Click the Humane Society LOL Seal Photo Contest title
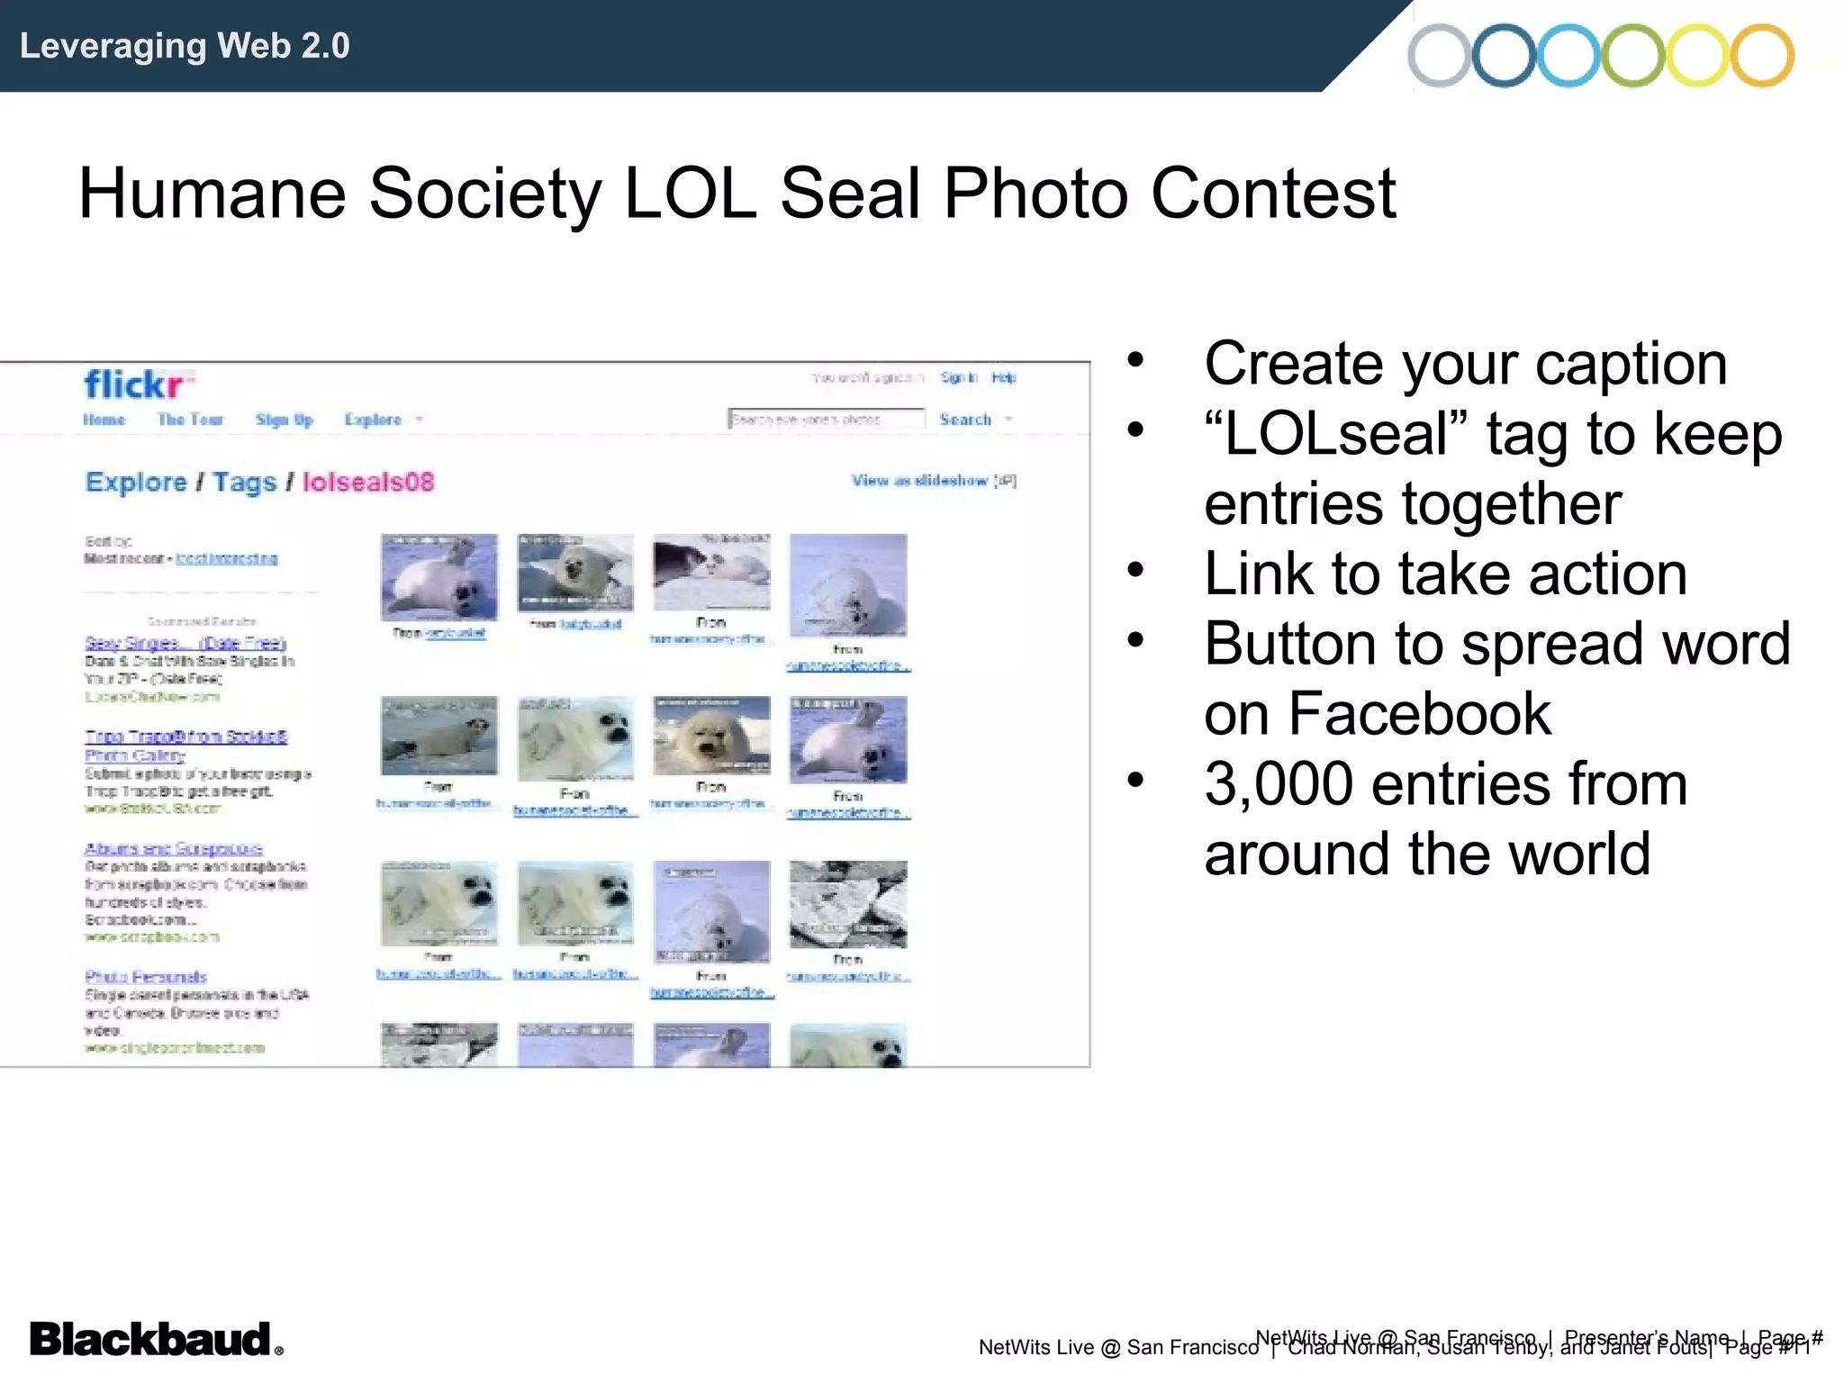Viewport: 1844px width, 1383px height. pos(737,194)
